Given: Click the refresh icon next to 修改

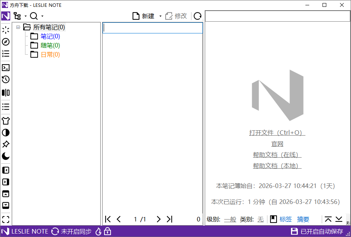Looking at the screenshot, I should coord(198,16).
